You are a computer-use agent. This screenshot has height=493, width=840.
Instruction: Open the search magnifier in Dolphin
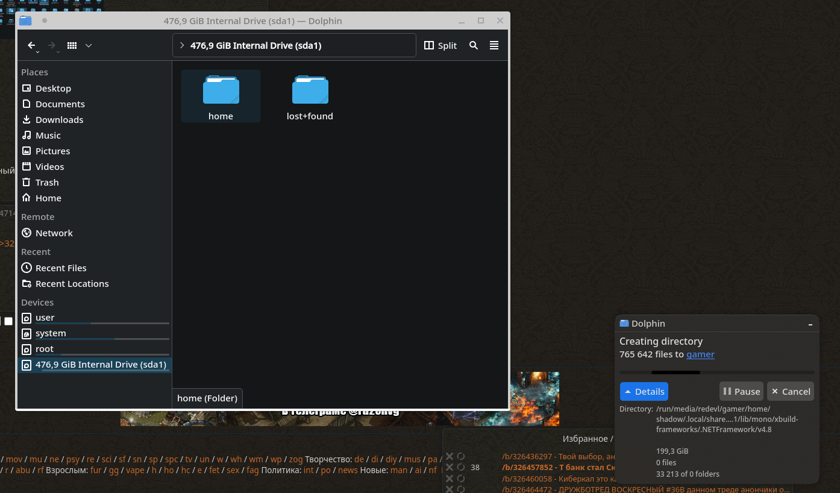point(474,46)
